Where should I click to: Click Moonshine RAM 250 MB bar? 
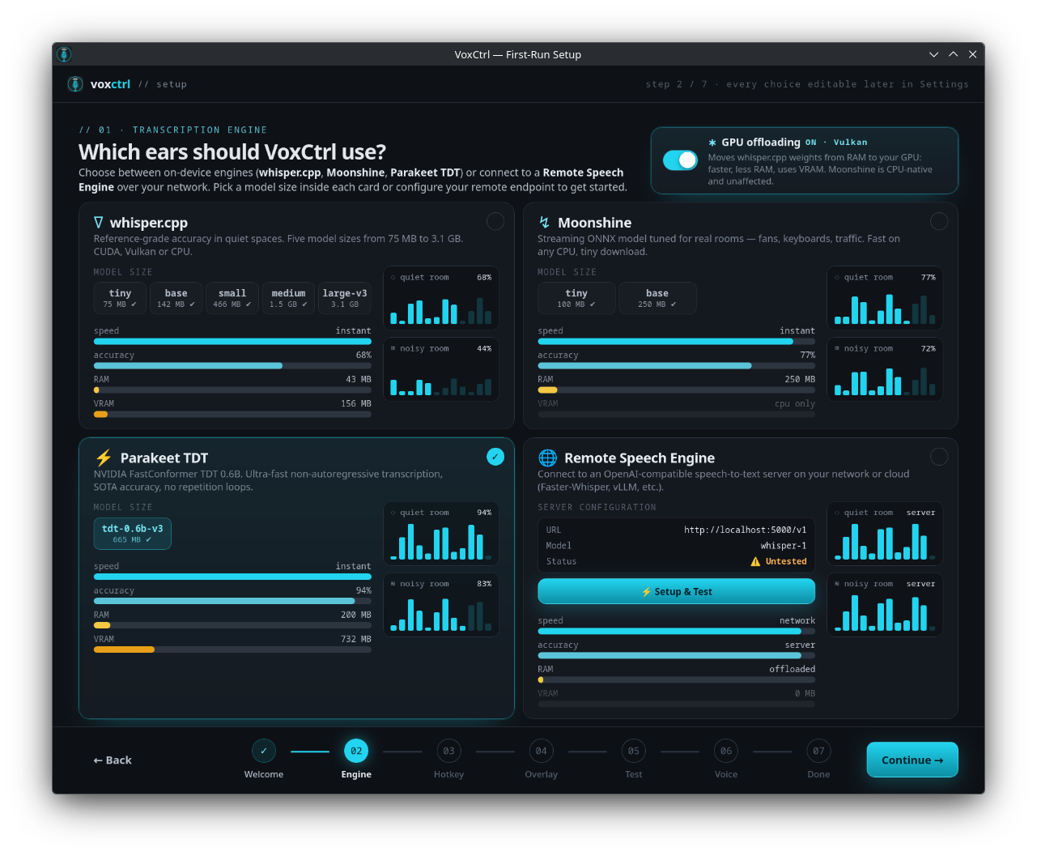click(x=677, y=390)
